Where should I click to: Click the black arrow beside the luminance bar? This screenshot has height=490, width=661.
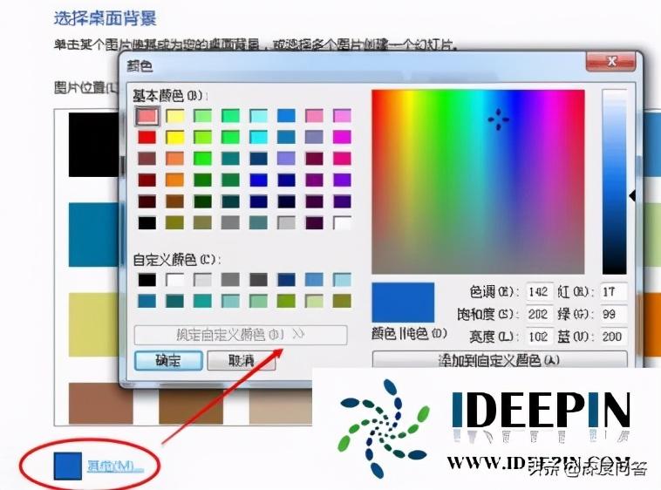point(632,195)
